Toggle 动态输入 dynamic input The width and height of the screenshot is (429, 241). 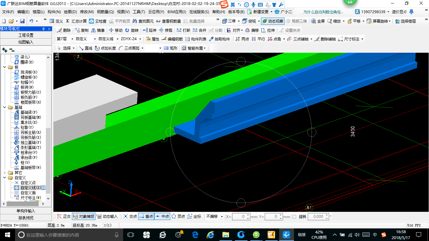click(x=107, y=217)
